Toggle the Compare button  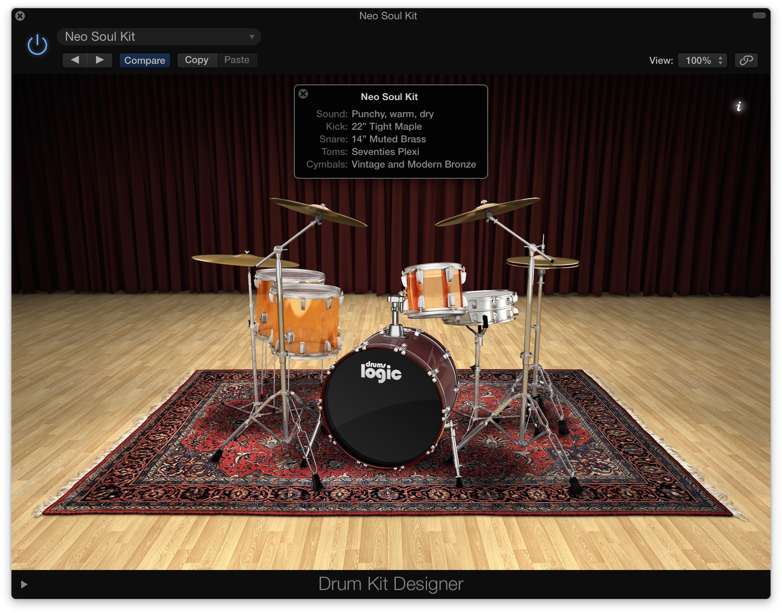[145, 60]
